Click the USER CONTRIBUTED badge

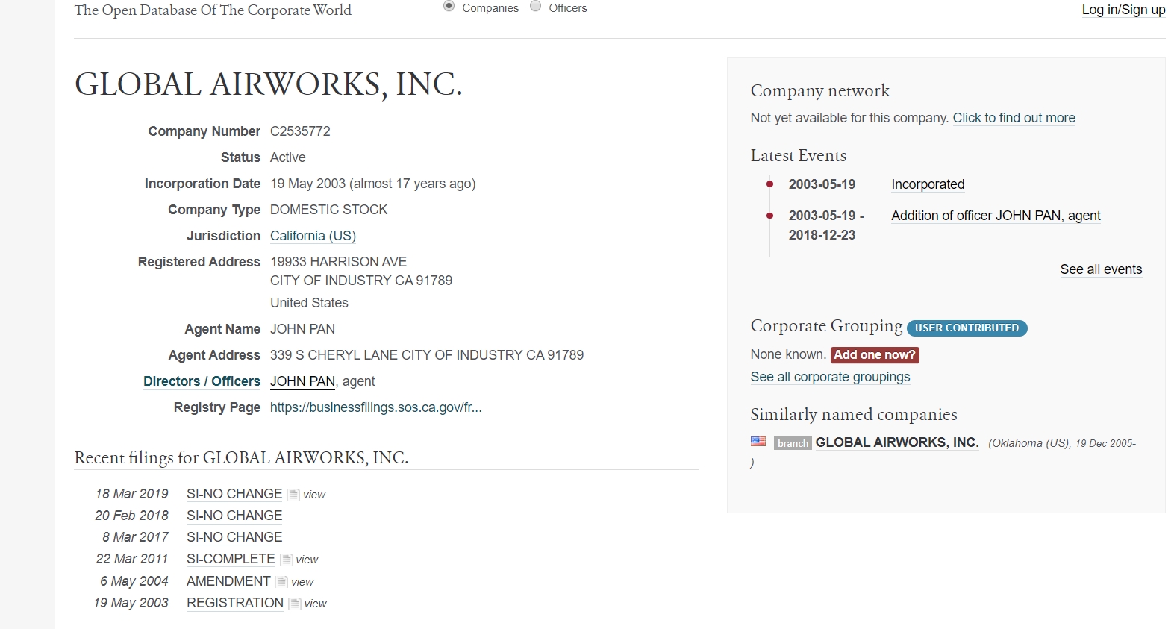(967, 328)
